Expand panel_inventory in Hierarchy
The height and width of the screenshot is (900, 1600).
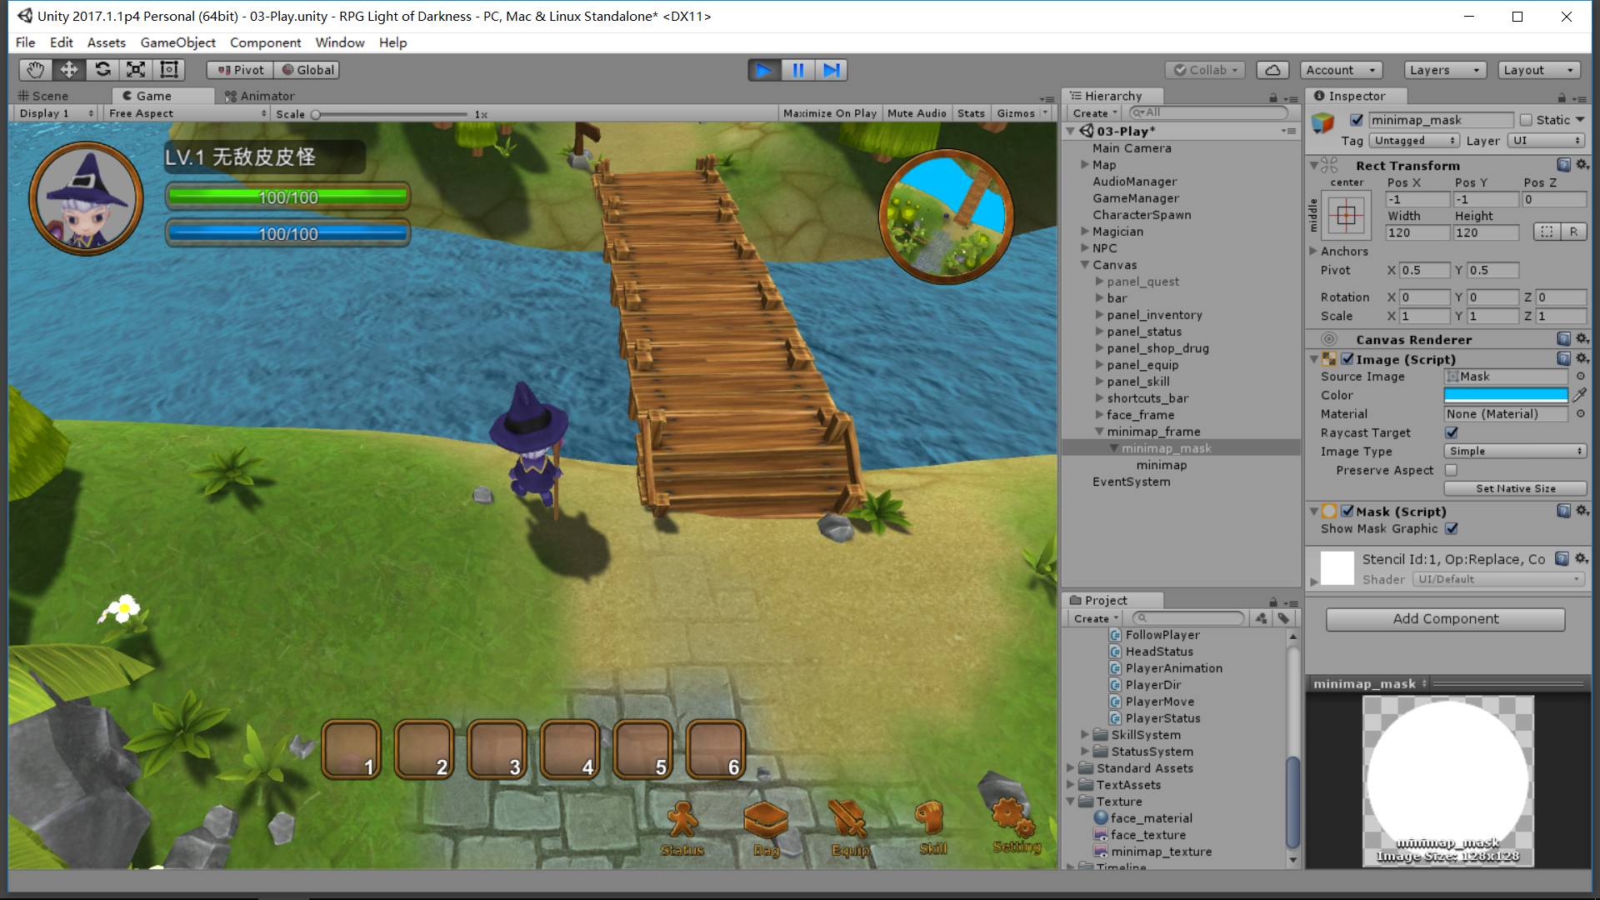(1099, 315)
